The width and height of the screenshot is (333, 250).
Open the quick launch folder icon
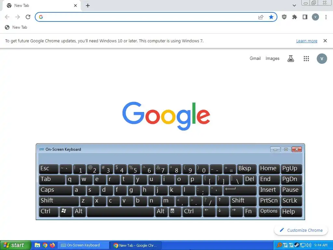37,245
